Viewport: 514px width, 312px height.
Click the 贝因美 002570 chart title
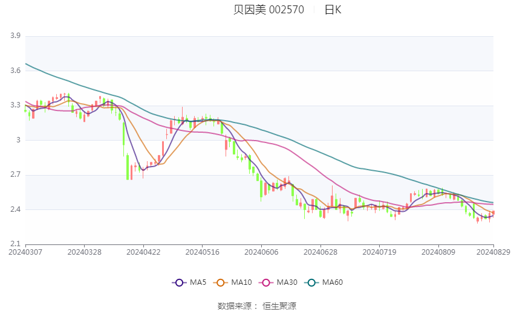click(x=268, y=10)
